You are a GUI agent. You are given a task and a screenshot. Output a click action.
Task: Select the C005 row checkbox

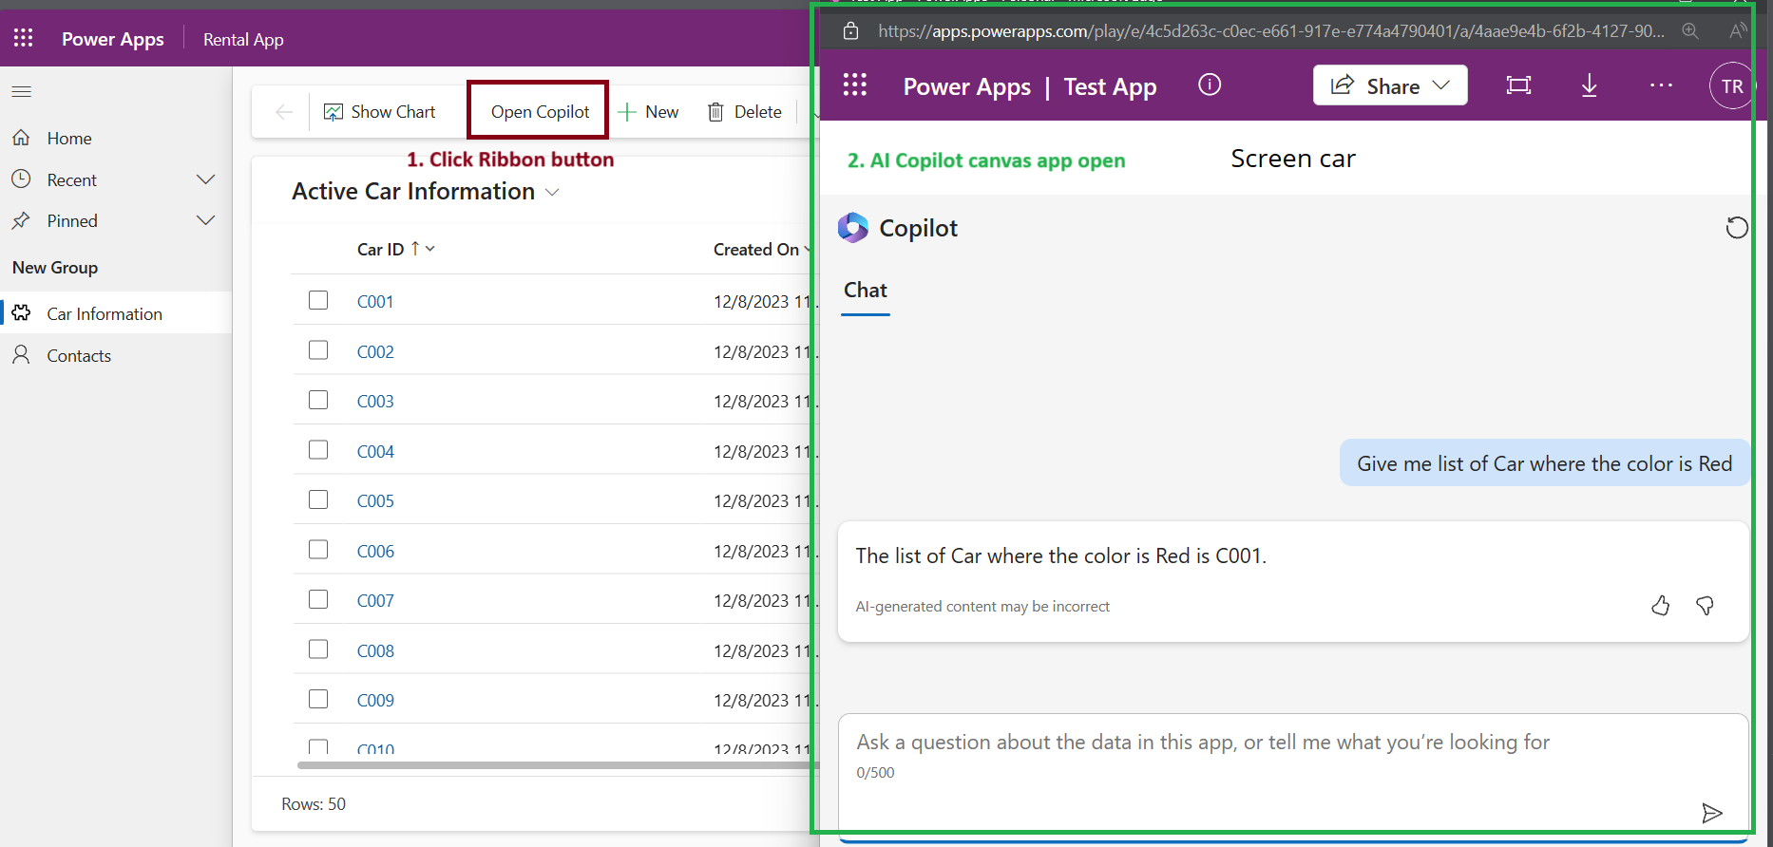coord(318,499)
